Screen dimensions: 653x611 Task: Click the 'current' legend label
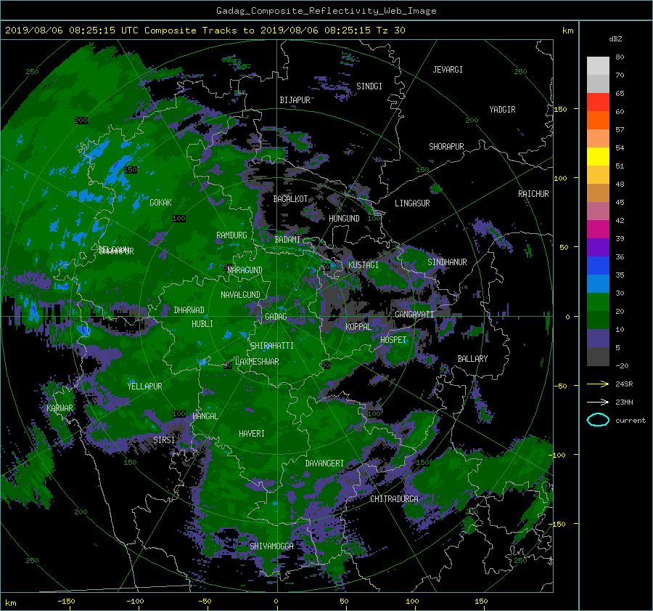click(x=630, y=421)
